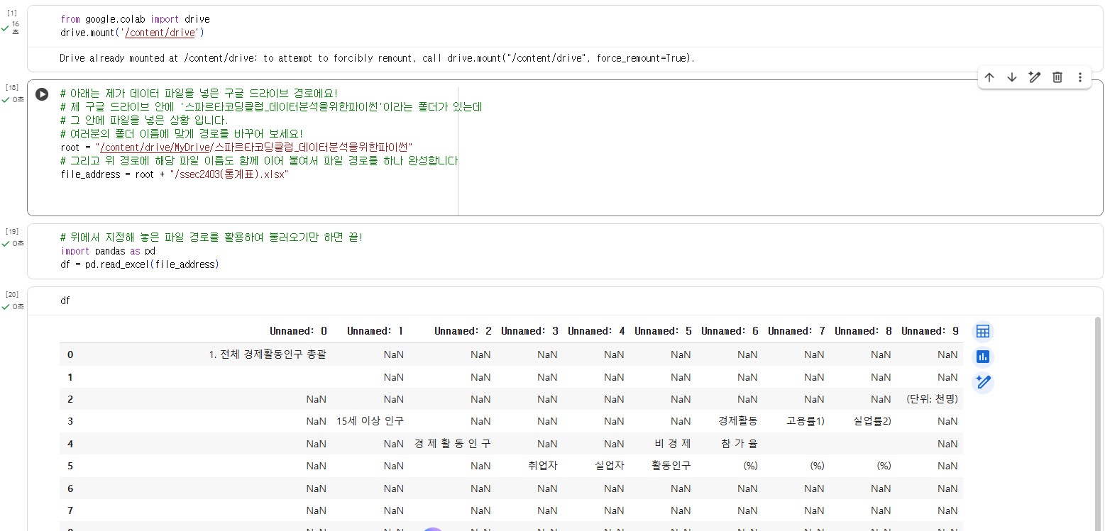Screen dimensions: 1105x531
Task: Open more cell actions three-dot menu
Action: (x=1080, y=77)
